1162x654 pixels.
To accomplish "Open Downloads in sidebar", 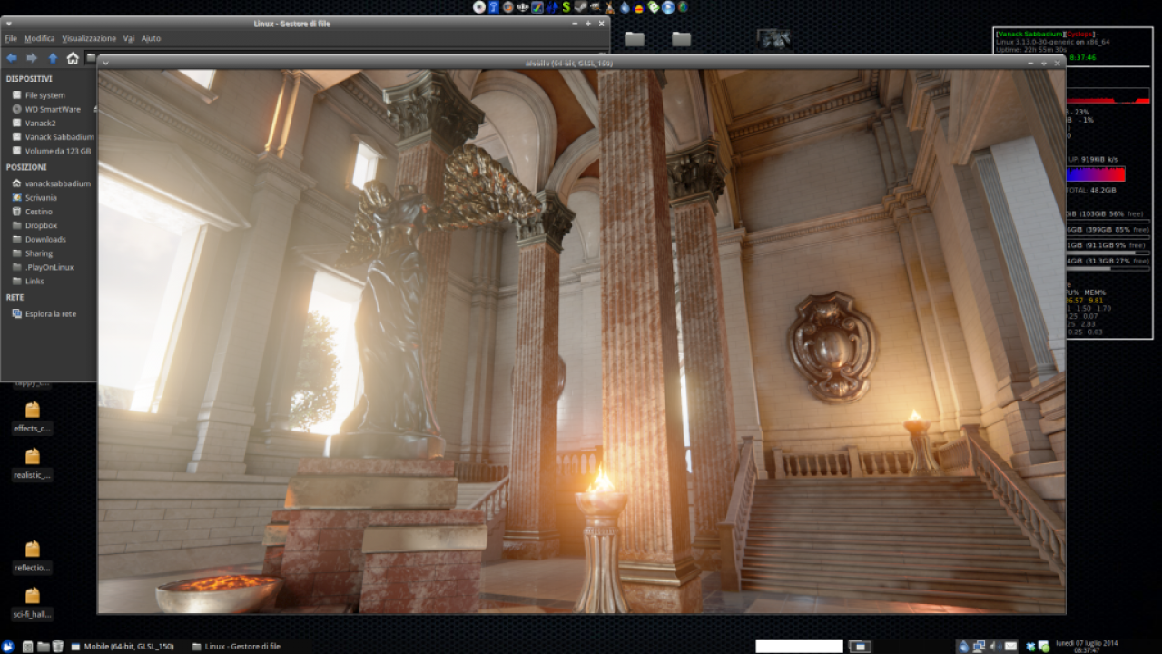I will coord(45,240).
